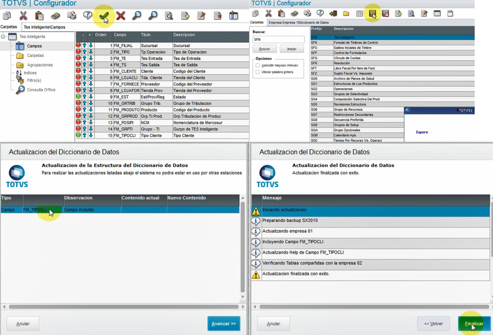Select Filtro(s) in the tree
This screenshot has width=493, height=335.
pyautogui.click(x=34, y=80)
